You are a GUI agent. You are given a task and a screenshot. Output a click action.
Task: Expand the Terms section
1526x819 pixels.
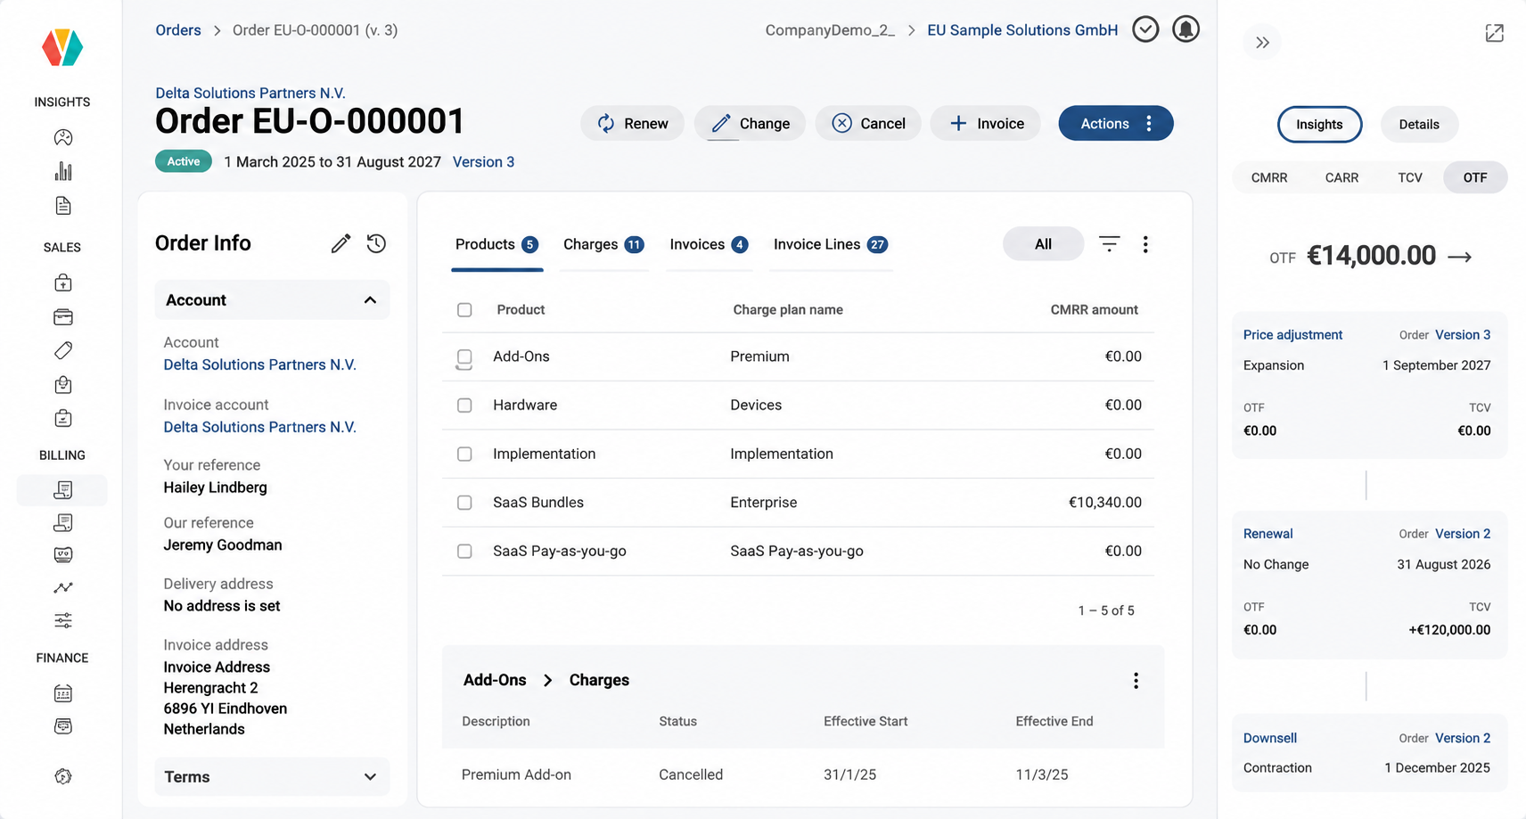(x=272, y=777)
